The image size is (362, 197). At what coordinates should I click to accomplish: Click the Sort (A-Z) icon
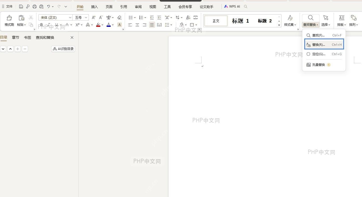[x=188, y=17]
